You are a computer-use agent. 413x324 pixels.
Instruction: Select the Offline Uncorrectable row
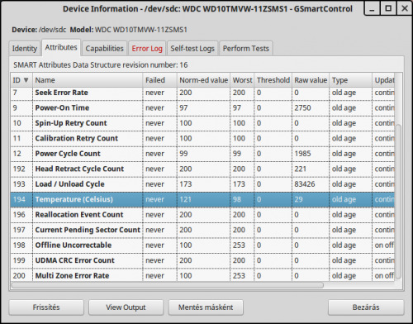[202, 245]
